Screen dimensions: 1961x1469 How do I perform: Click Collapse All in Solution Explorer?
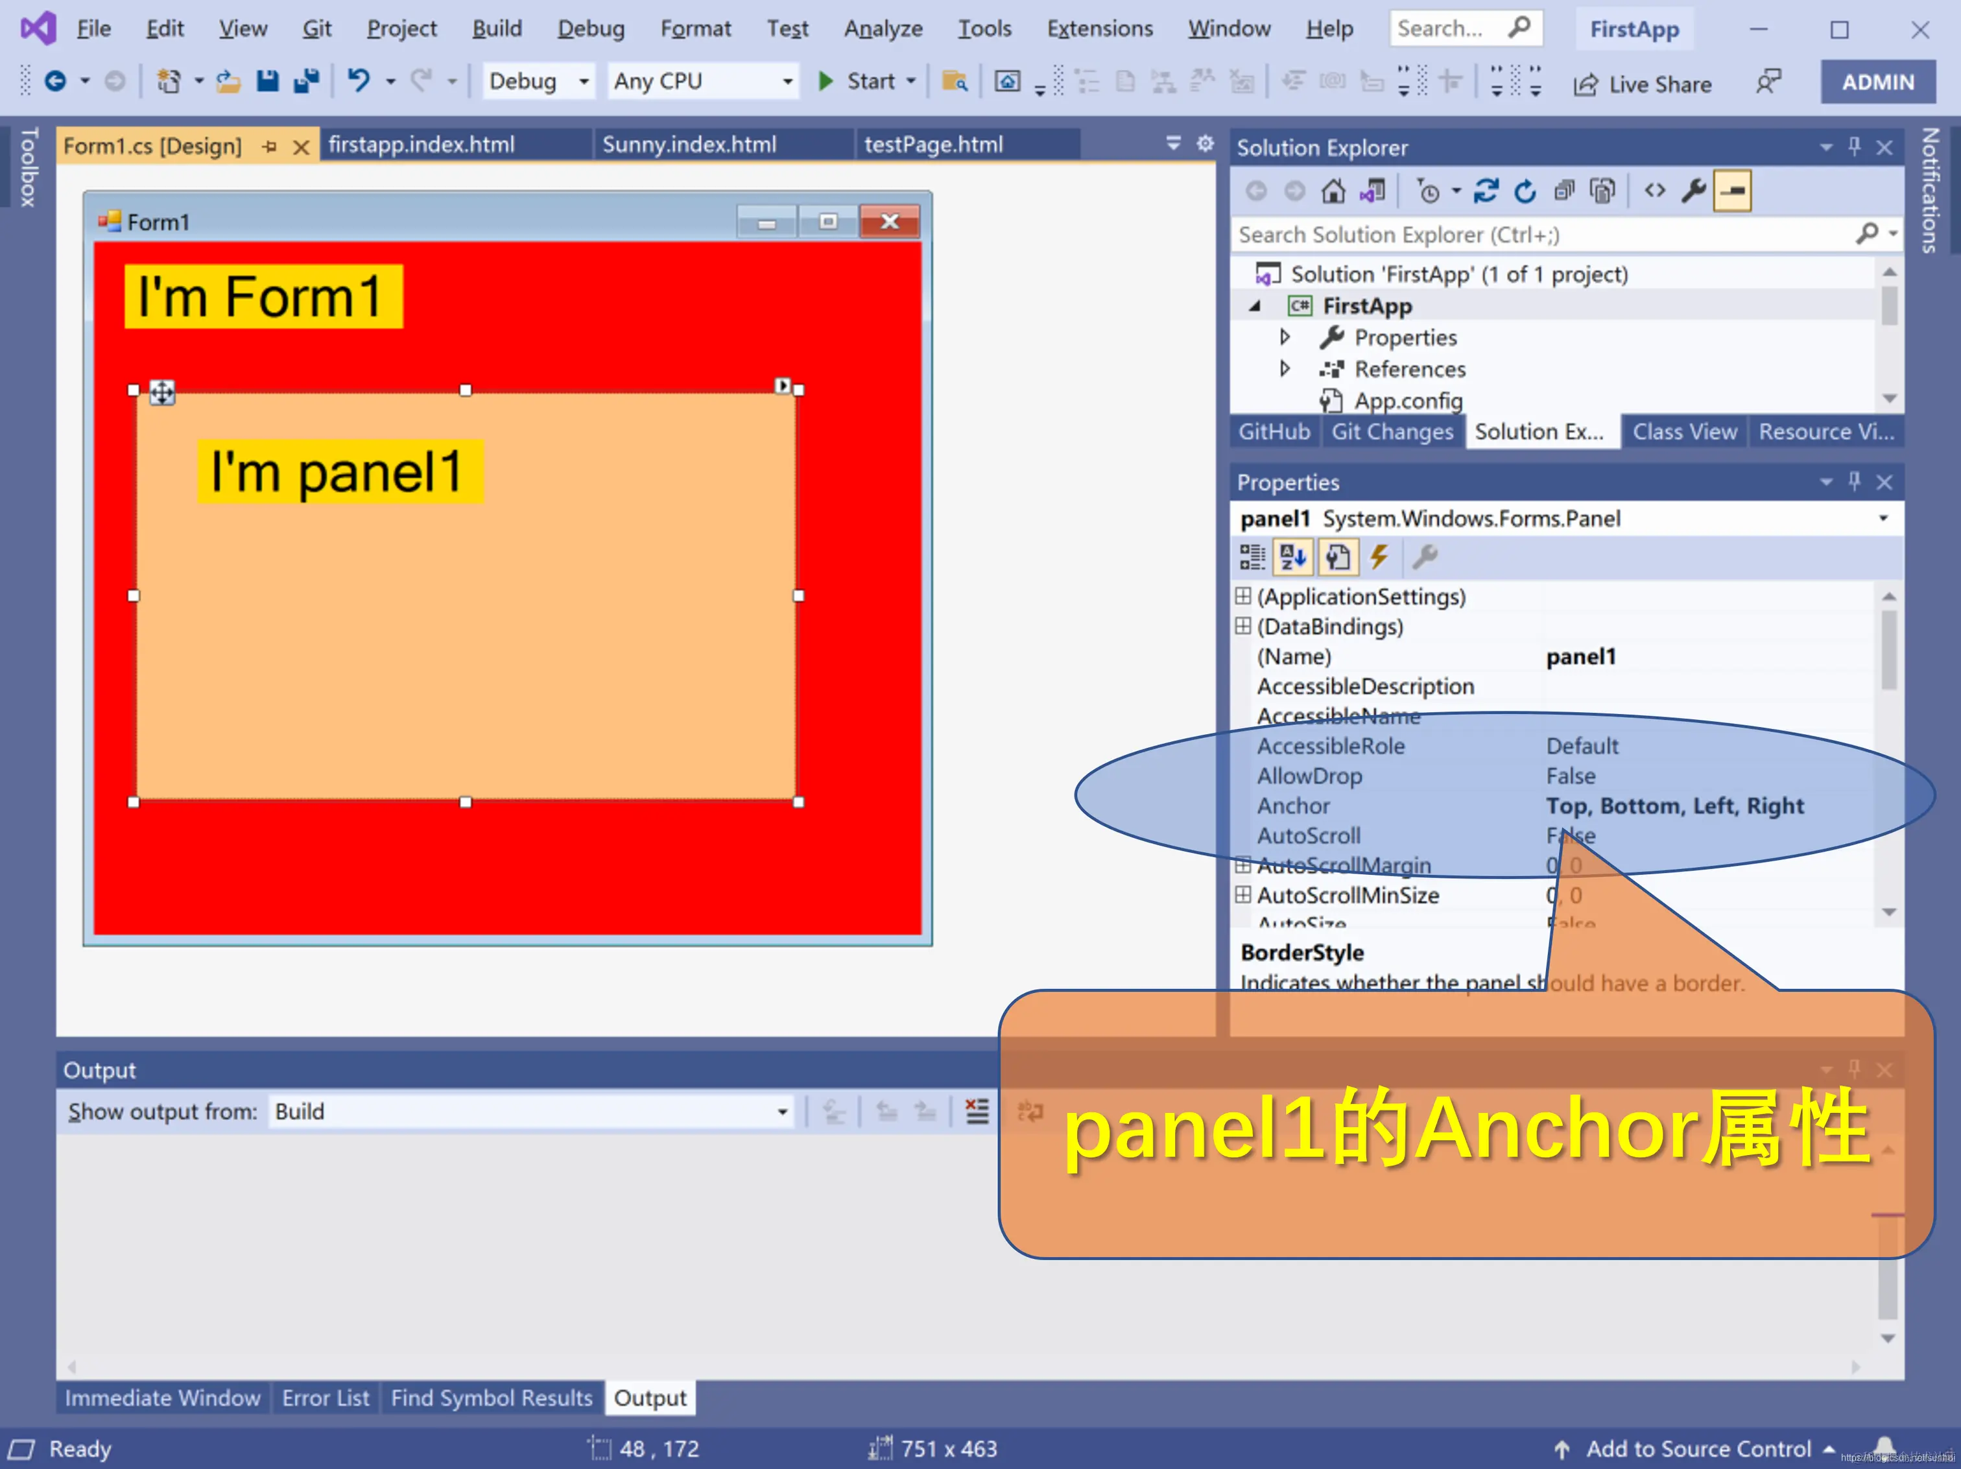point(1564,191)
